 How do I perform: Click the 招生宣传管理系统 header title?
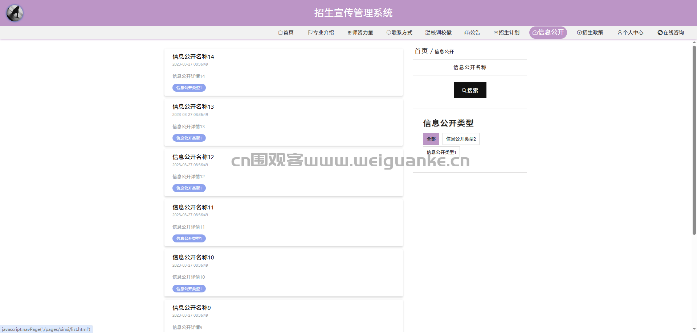tap(353, 13)
